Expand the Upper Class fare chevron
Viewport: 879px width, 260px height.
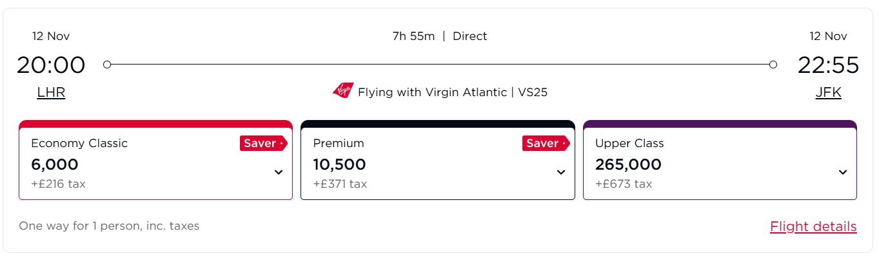coord(843,172)
